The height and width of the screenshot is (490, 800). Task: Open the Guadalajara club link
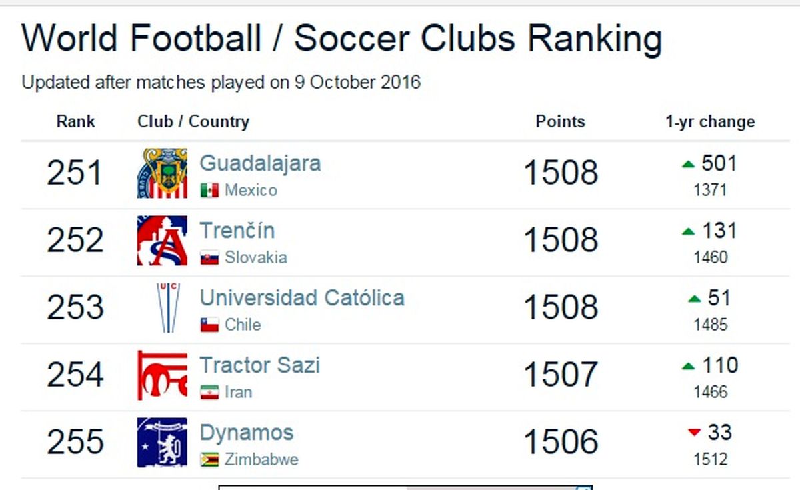(x=260, y=163)
